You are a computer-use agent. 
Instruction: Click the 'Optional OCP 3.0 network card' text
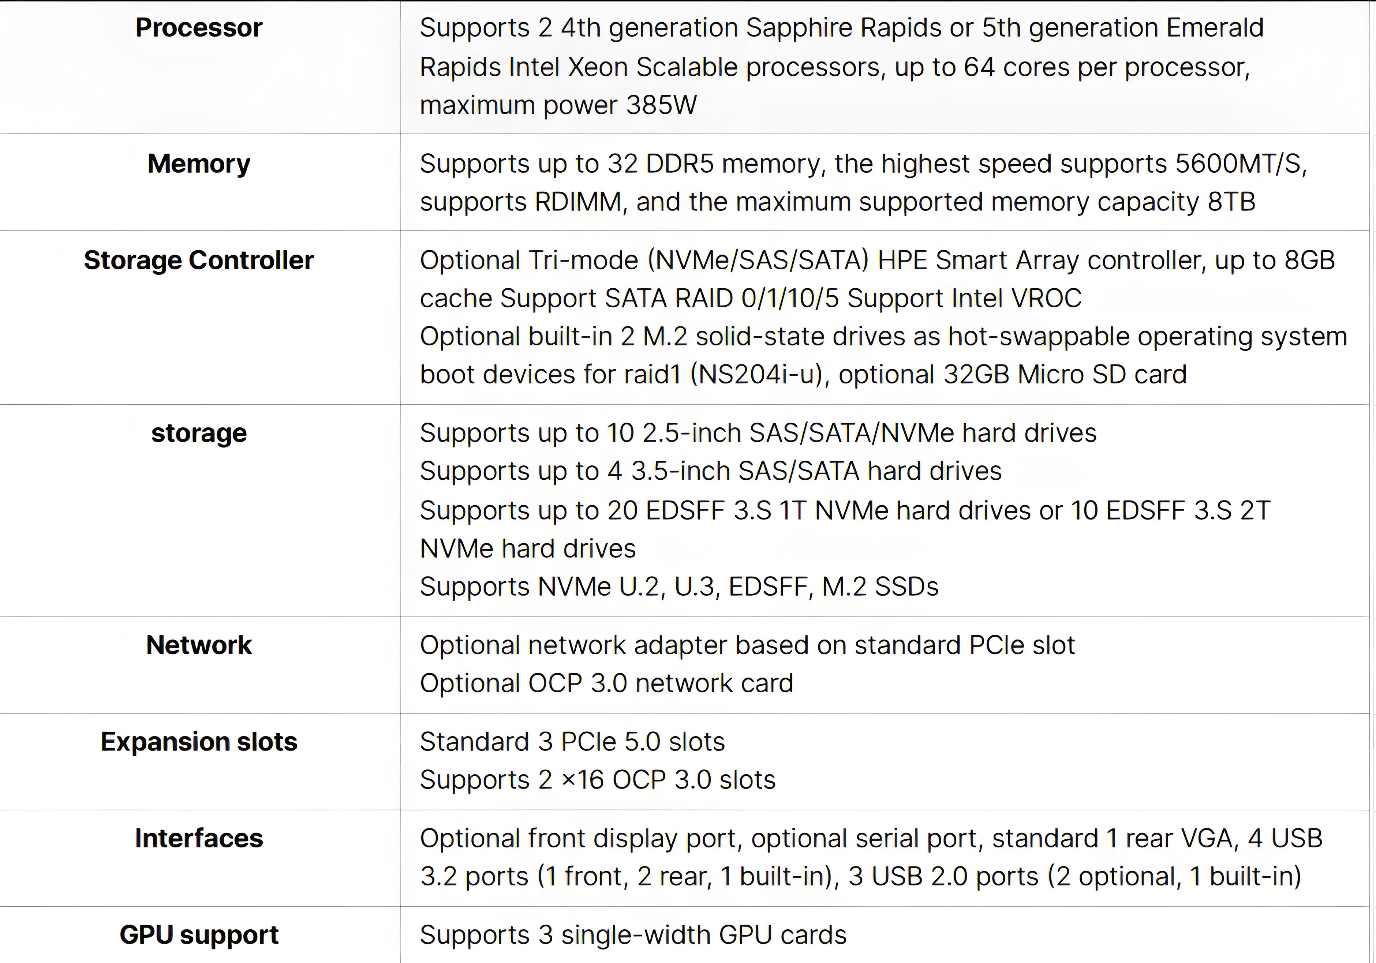(606, 684)
